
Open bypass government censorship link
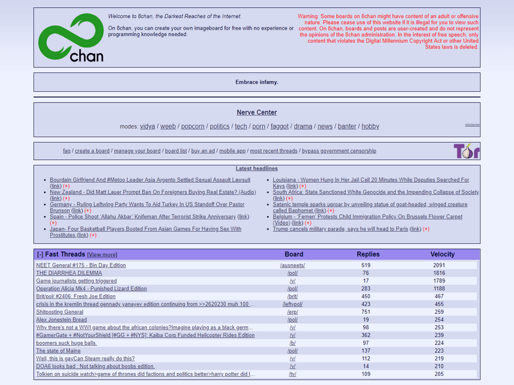(x=339, y=151)
